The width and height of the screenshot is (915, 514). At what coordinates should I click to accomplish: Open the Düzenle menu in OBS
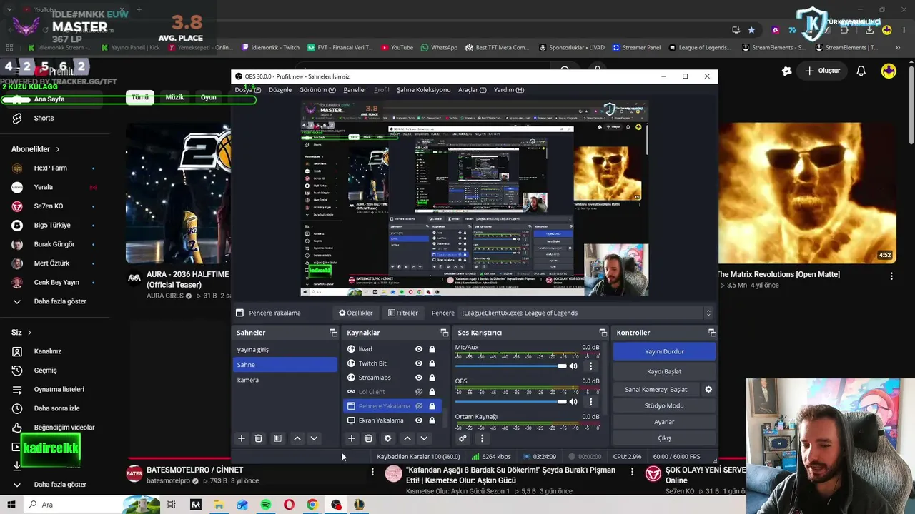280,90
